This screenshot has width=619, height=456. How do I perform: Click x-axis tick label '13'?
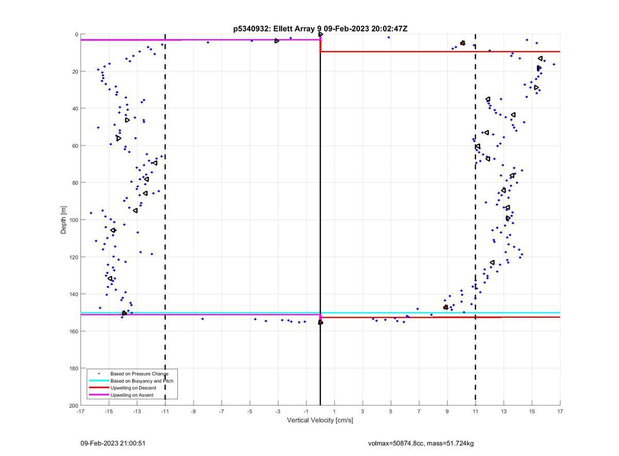[x=504, y=411]
